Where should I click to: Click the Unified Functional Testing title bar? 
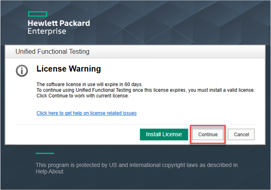pos(53,52)
